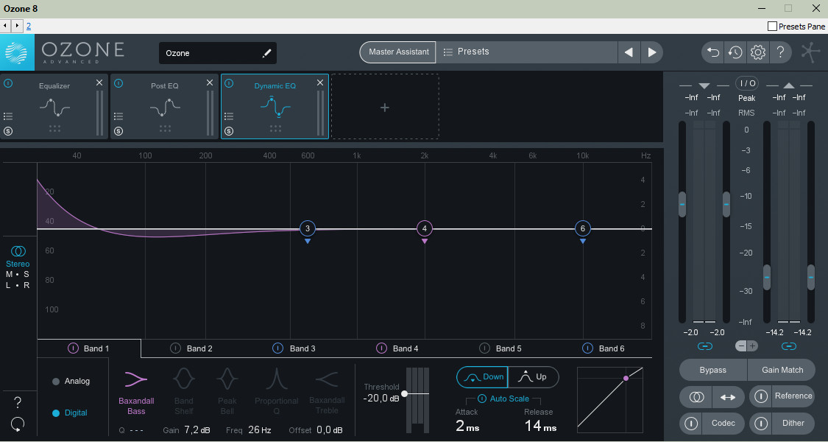Select Digital EQ mode
The height and width of the screenshot is (442, 828).
point(70,413)
